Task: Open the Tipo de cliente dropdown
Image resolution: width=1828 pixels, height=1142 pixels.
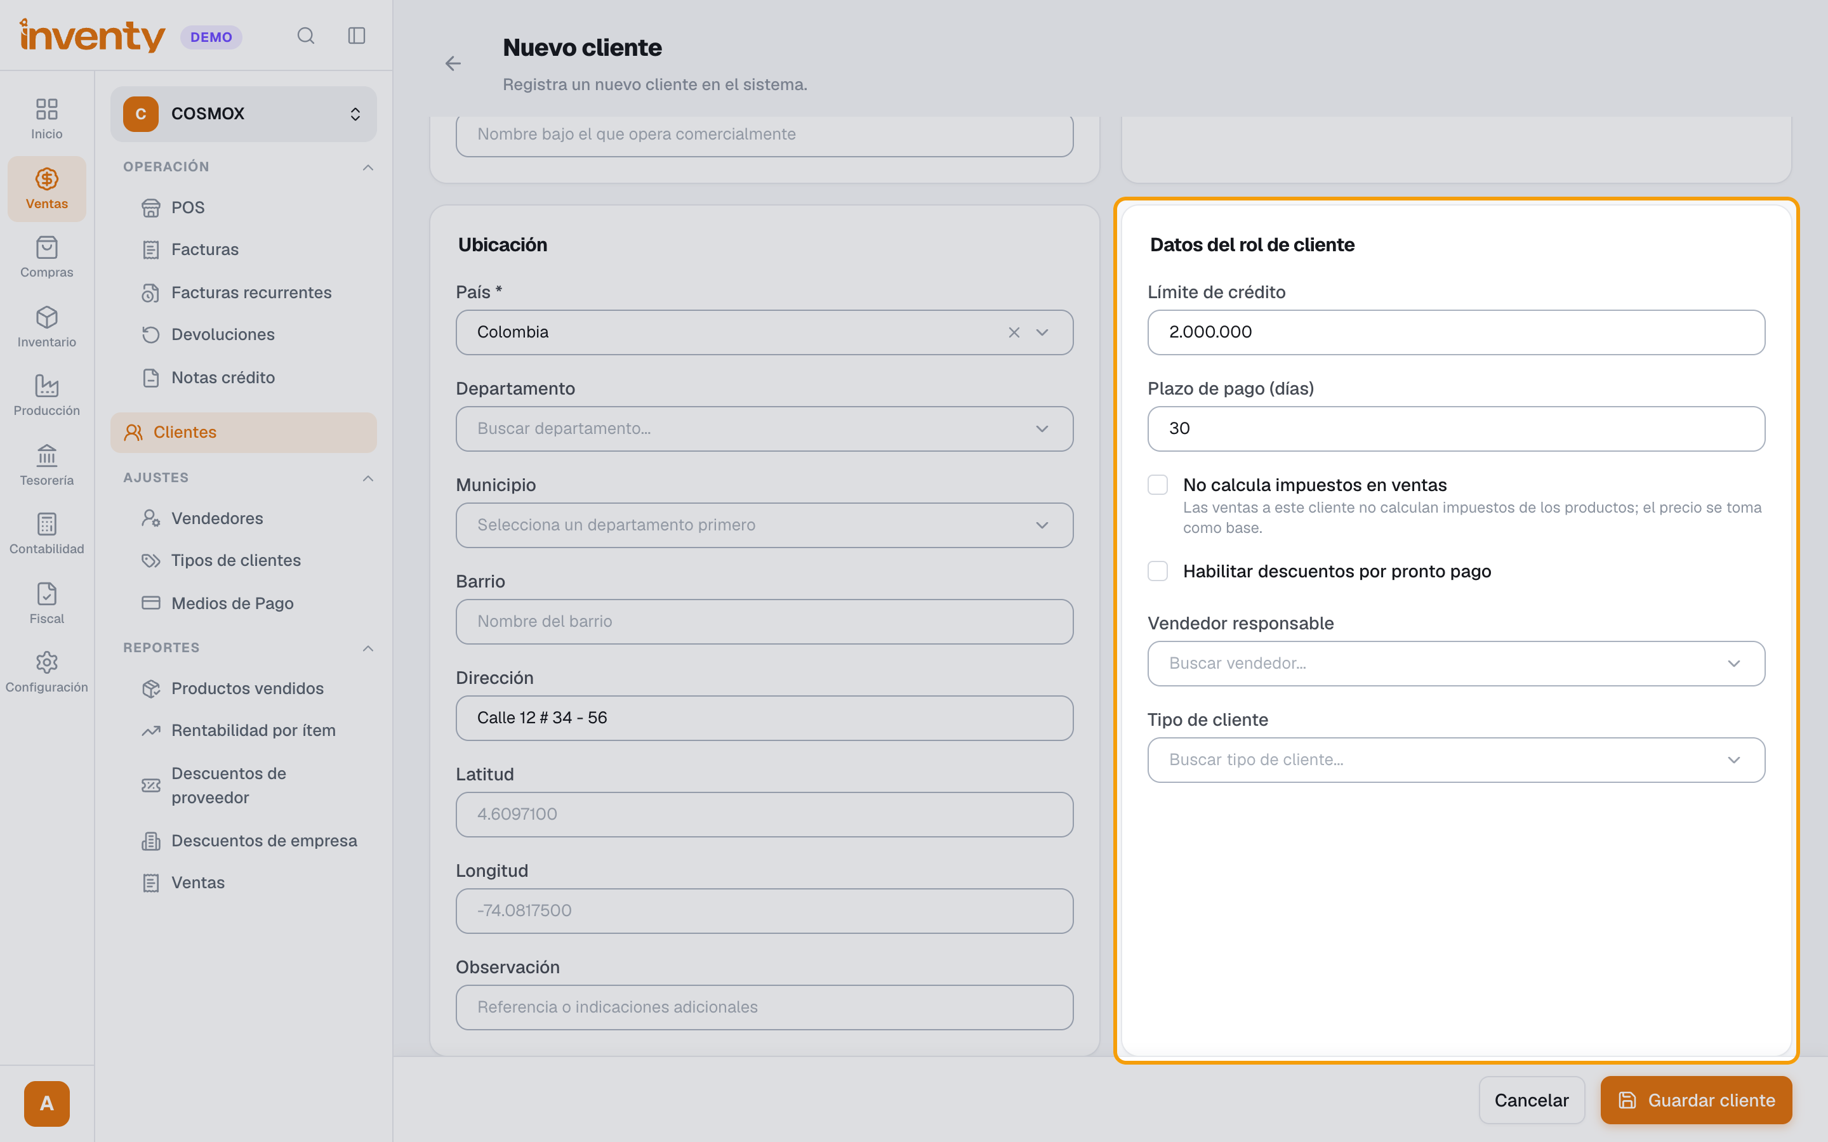Action: click(1455, 760)
